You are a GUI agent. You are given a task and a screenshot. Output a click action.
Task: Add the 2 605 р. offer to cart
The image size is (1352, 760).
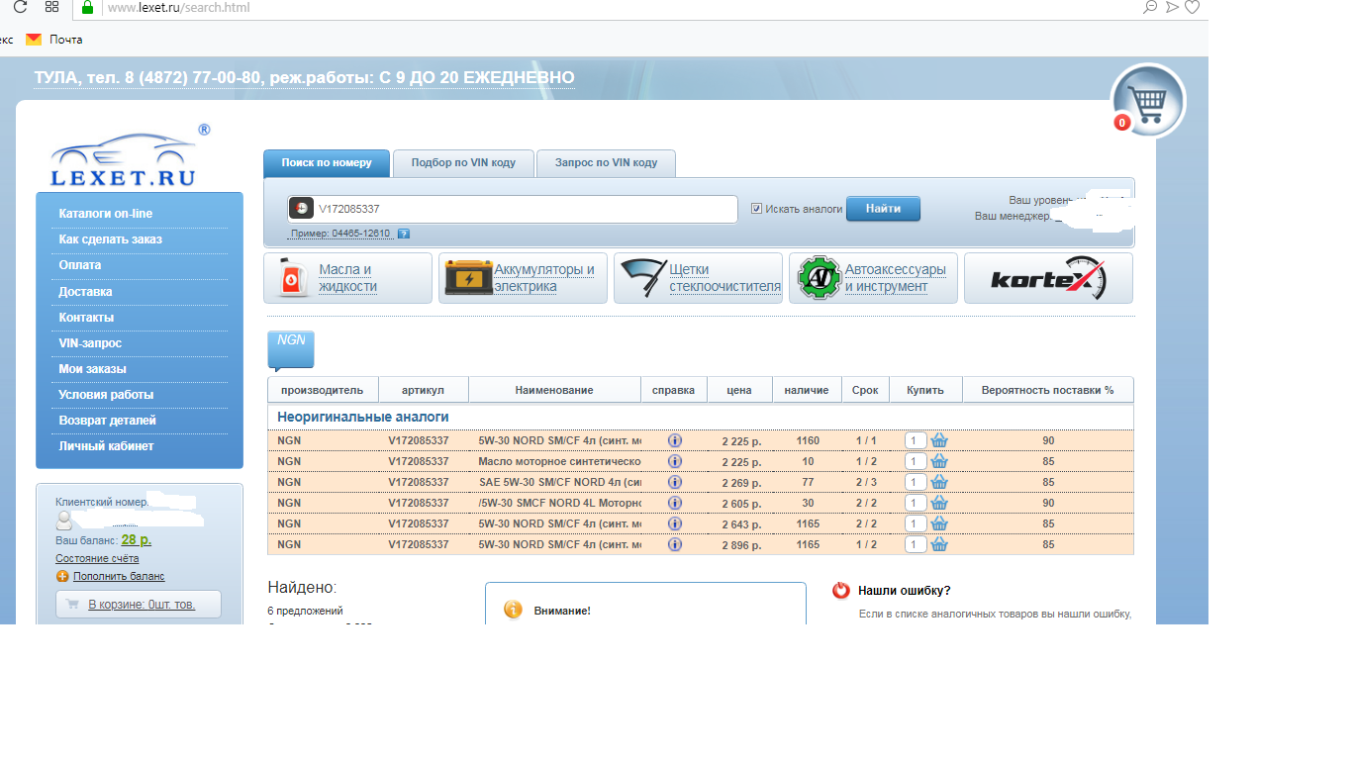[939, 503]
